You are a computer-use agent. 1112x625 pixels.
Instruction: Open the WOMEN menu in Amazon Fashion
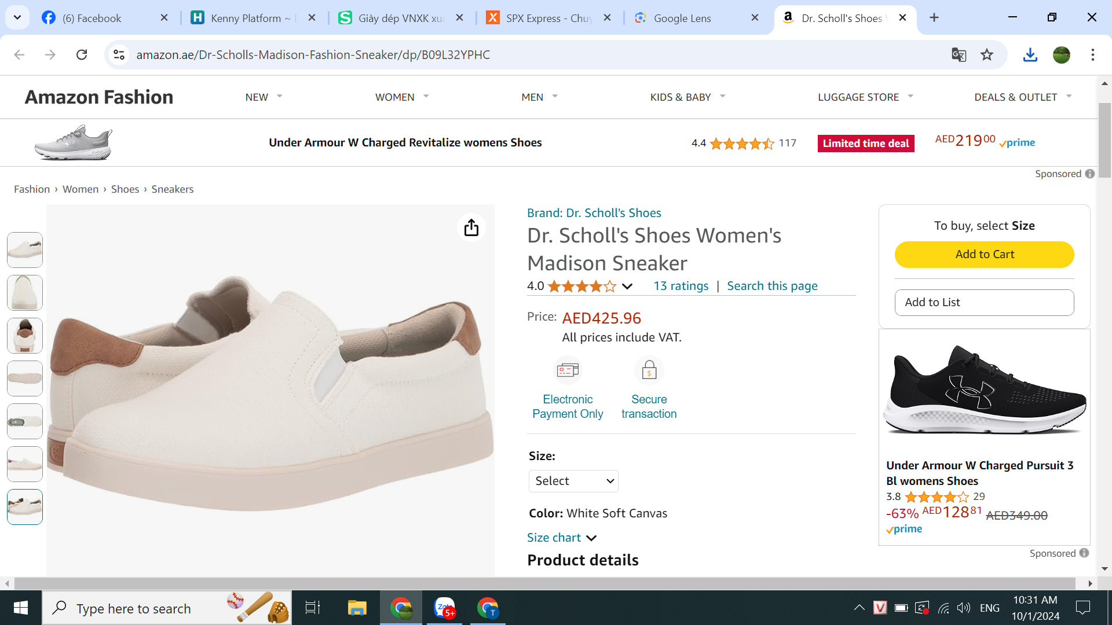(x=402, y=97)
